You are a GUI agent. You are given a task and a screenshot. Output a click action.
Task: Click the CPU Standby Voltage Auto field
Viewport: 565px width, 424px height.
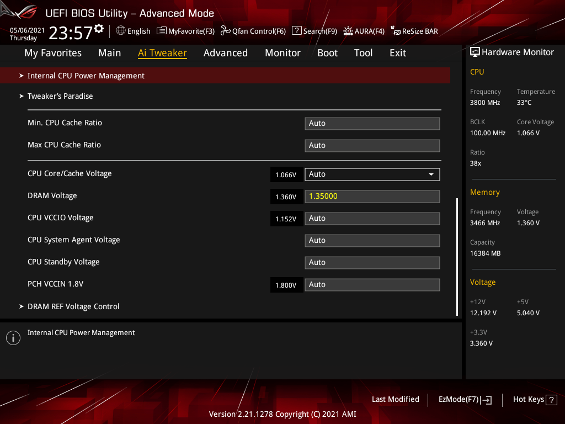coord(372,262)
